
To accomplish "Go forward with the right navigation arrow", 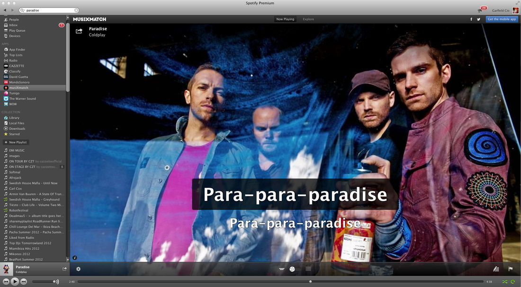I will pyautogui.click(x=13, y=10).
